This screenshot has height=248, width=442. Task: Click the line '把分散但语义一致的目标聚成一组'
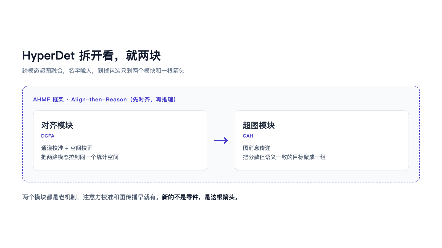(x=284, y=157)
